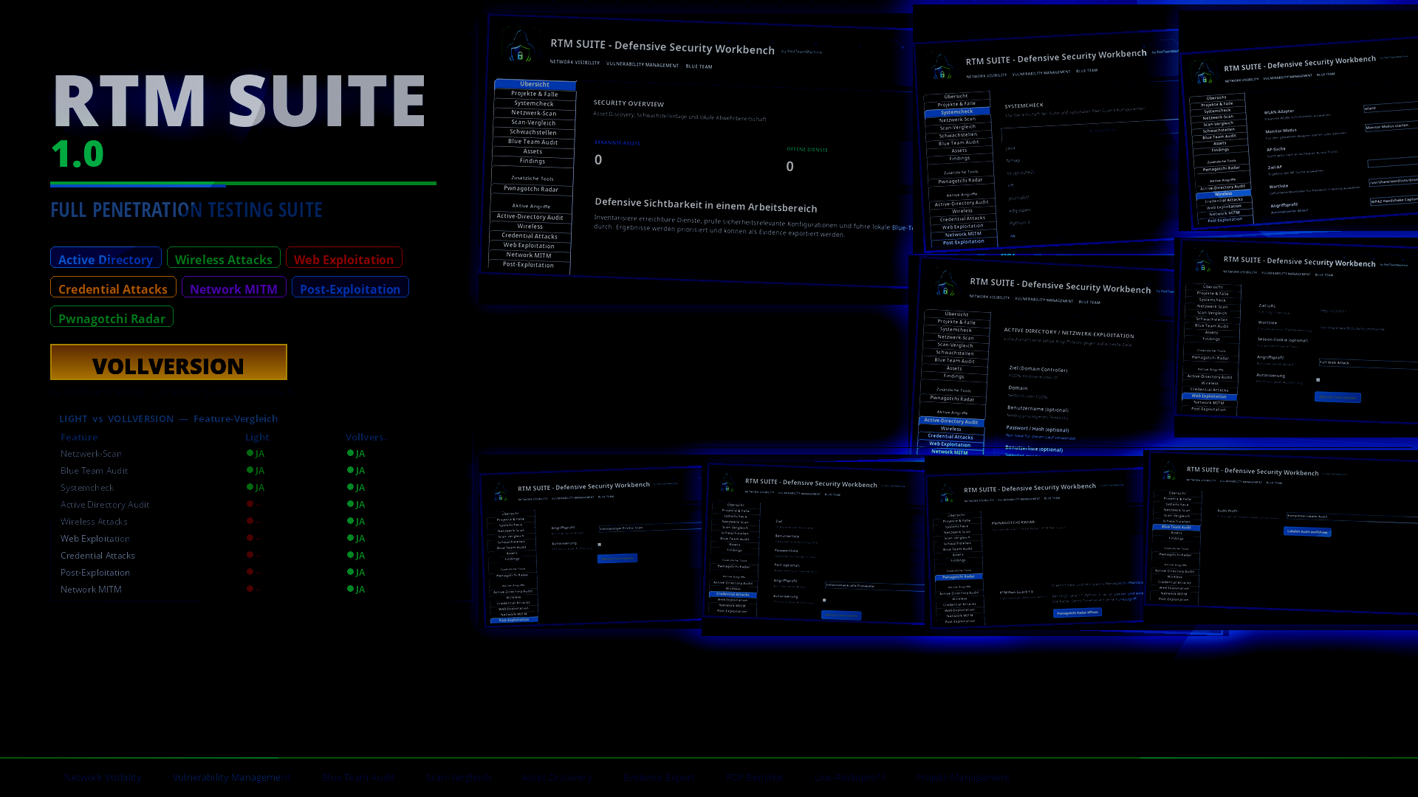Image resolution: width=1418 pixels, height=797 pixels.
Task: Click the 'Pwnagotchi Radar' feature badge
Action: tap(112, 317)
